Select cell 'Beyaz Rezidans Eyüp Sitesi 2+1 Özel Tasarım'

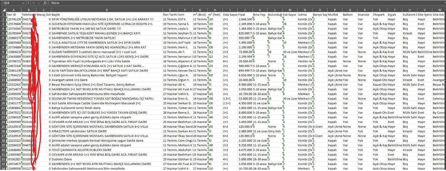pyautogui.click(x=107, y=84)
